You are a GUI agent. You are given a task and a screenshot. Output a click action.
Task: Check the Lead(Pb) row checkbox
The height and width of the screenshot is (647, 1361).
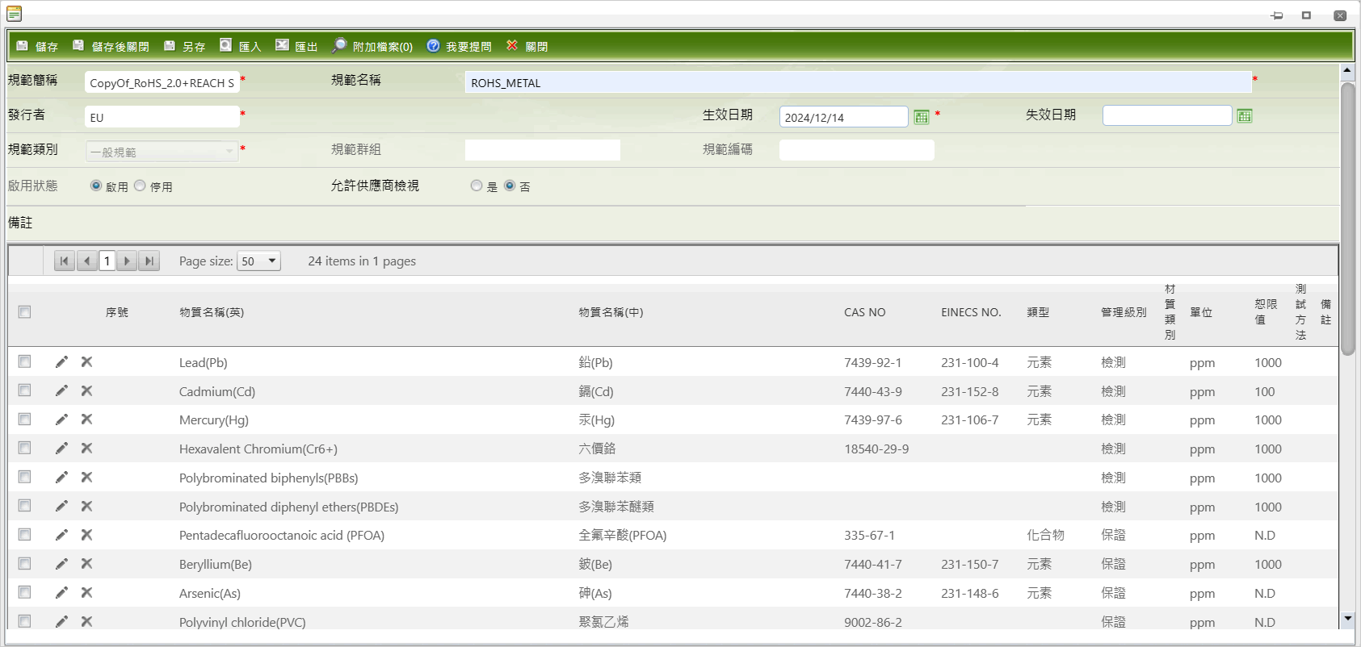point(25,361)
